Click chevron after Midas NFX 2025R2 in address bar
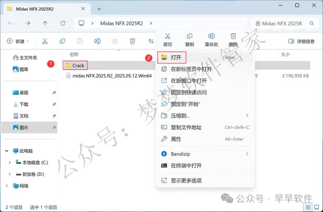Viewport: 323px width, 212px height. [x=151, y=23]
